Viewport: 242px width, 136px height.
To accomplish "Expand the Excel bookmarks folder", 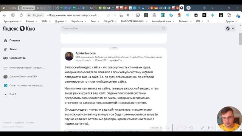I will 95,21.
